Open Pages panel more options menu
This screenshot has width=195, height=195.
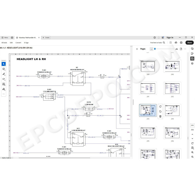(185, 49)
